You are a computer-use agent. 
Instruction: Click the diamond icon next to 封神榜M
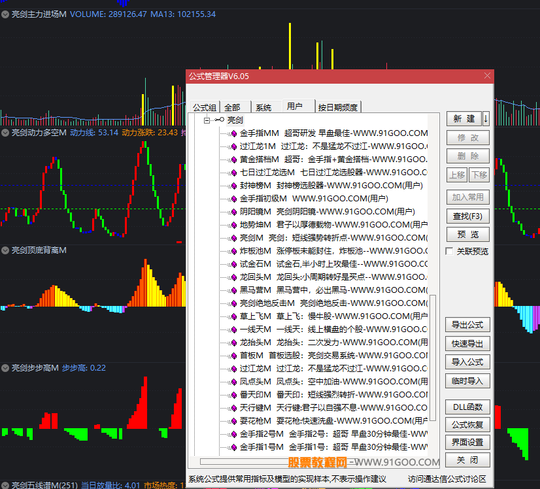pos(233,186)
